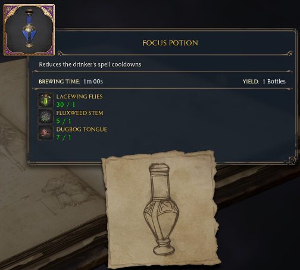Click the 7 / 1 quantity count

pyautogui.click(x=64, y=137)
